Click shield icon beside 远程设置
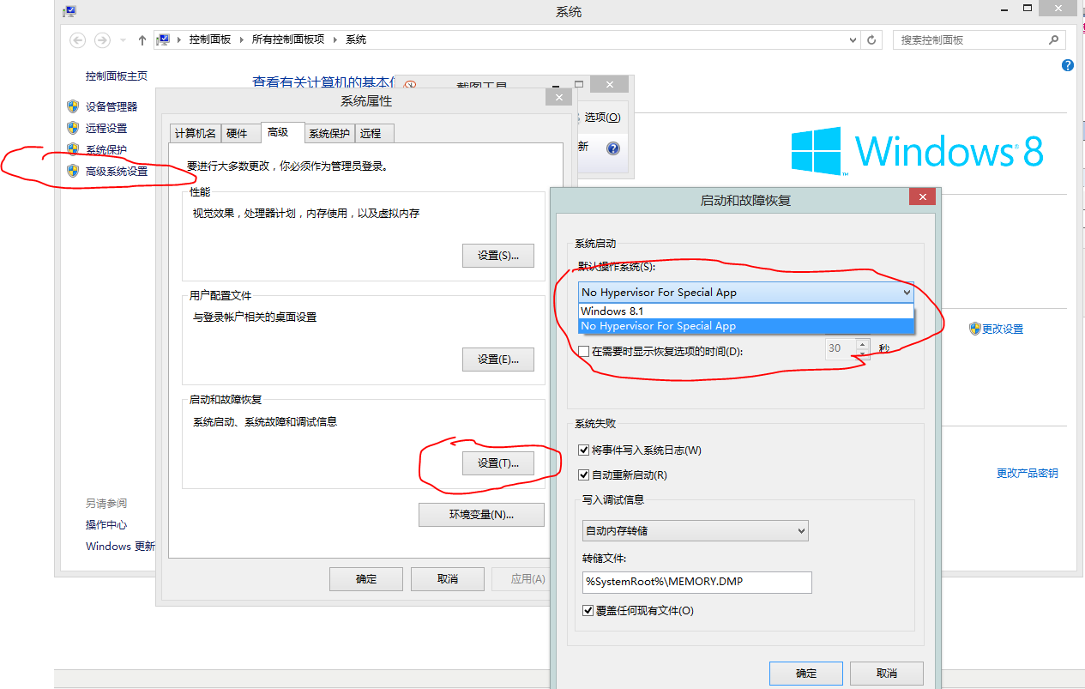This screenshot has height=689, width=1085. tap(73, 128)
